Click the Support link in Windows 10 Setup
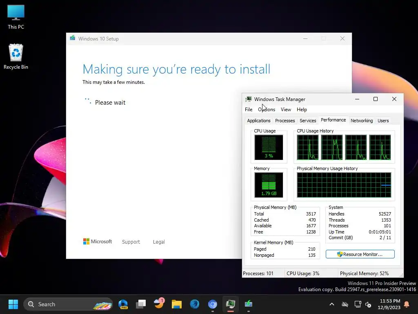 tap(131, 242)
